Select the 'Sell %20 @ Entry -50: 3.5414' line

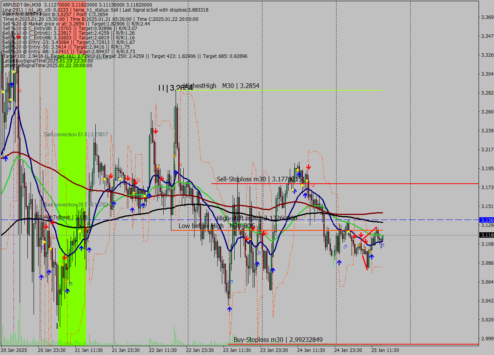66,47
